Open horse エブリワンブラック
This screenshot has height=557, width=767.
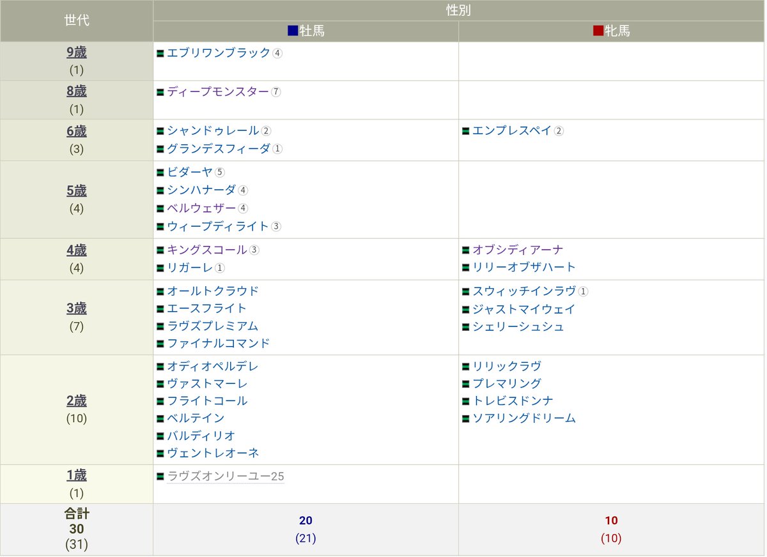(219, 53)
